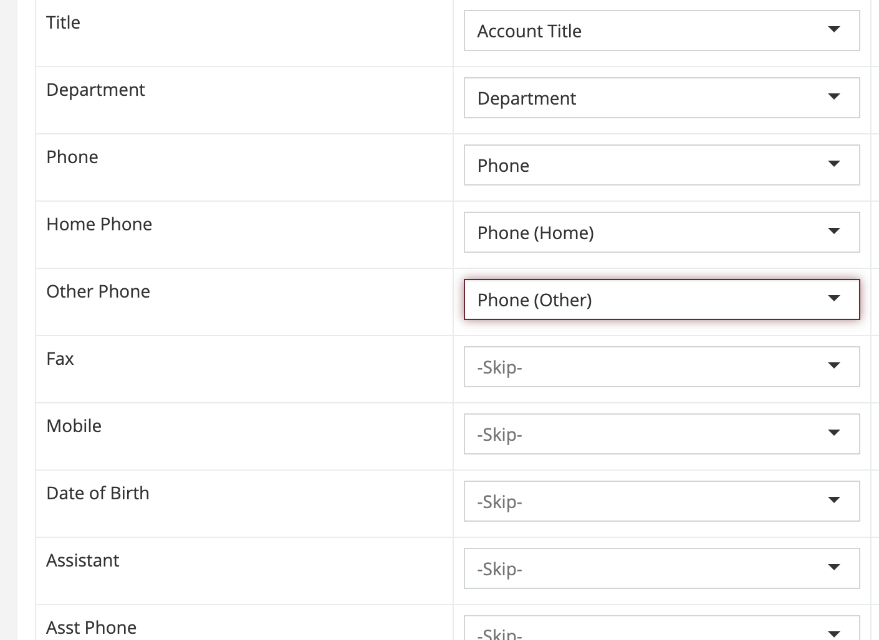879x640 pixels.
Task: Click the Date of Birth label
Action: (98, 493)
